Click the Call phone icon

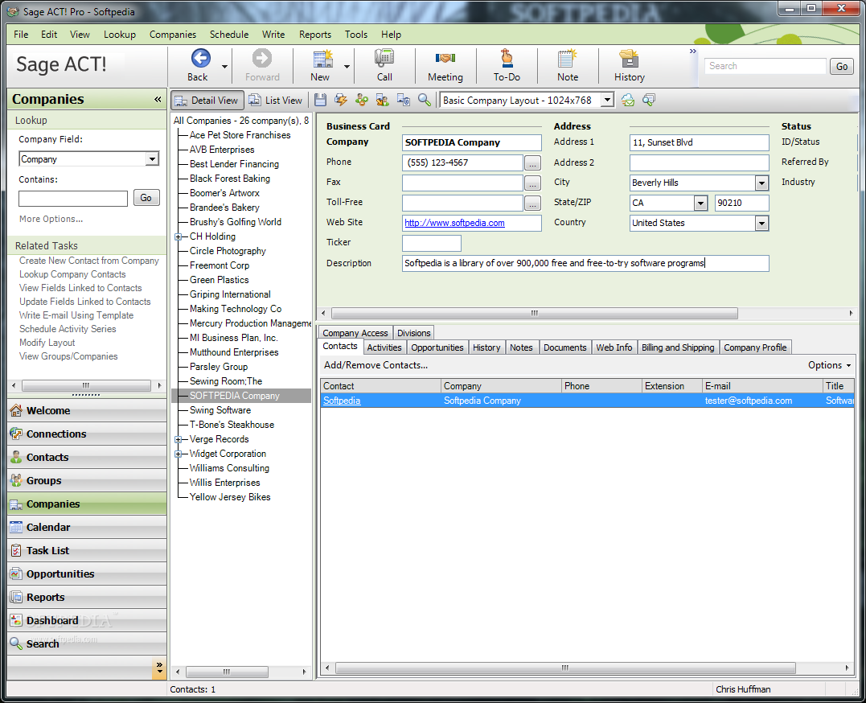click(x=384, y=59)
